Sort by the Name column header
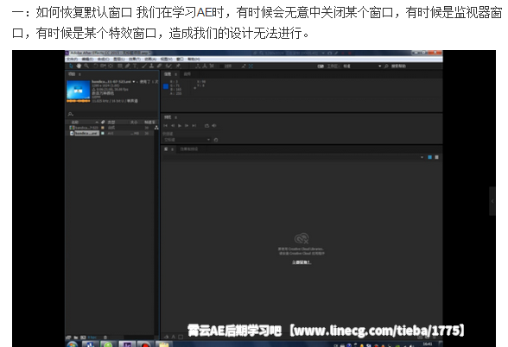 pyautogui.click(x=75, y=122)
